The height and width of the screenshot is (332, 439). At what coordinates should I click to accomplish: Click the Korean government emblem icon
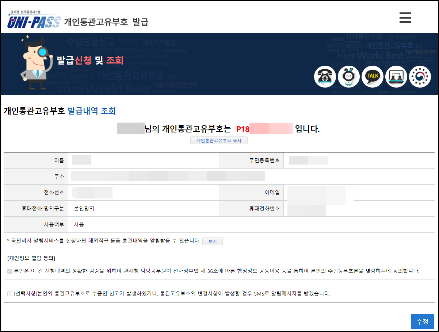tap(420, 77)
